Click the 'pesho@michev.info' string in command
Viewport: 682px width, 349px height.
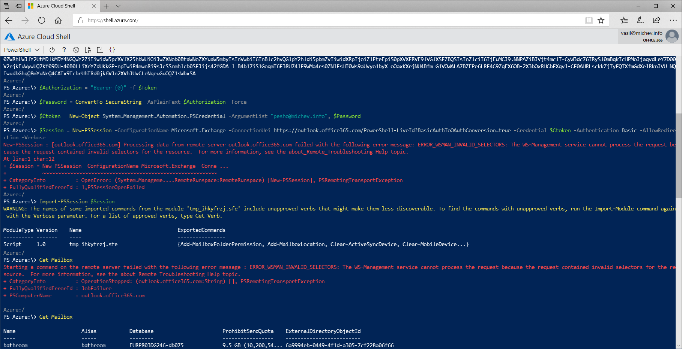click(x=299, y=116)
